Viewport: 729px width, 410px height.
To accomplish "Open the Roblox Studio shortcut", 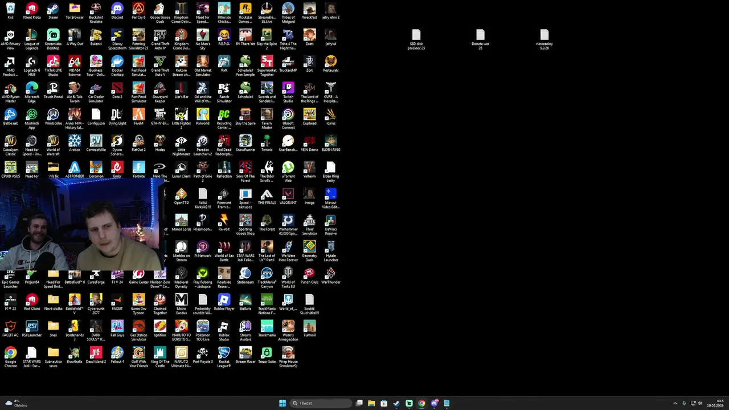I will 224,330.
